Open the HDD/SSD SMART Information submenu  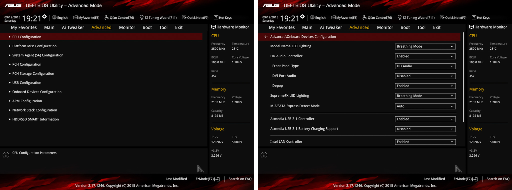coord(35,119)
